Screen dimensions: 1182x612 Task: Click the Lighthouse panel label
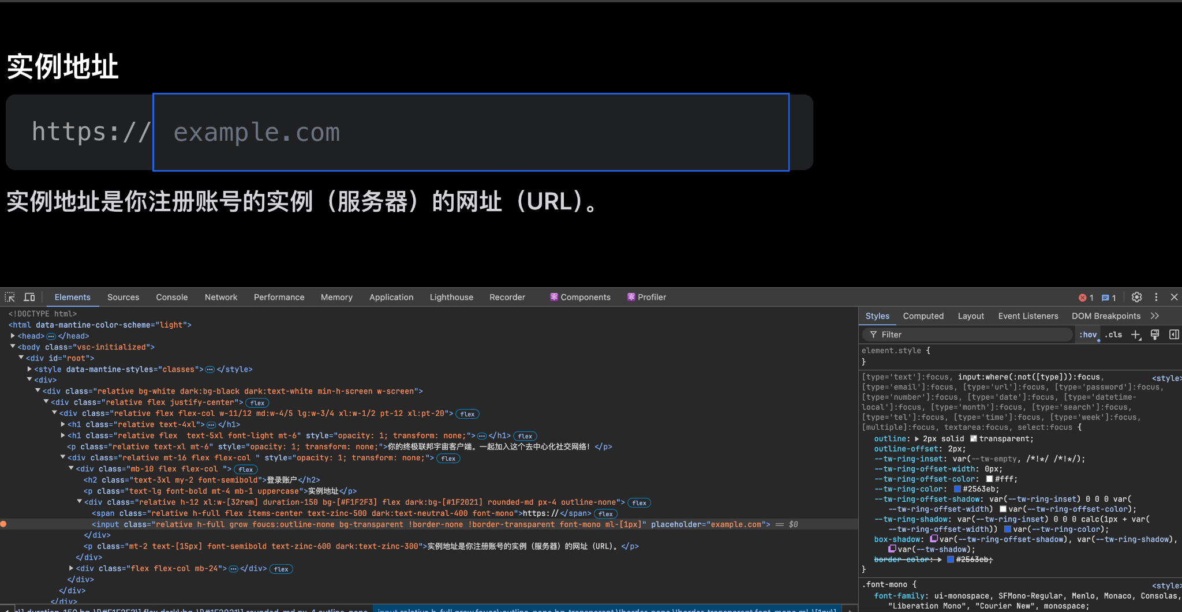[x=451, y=297]
